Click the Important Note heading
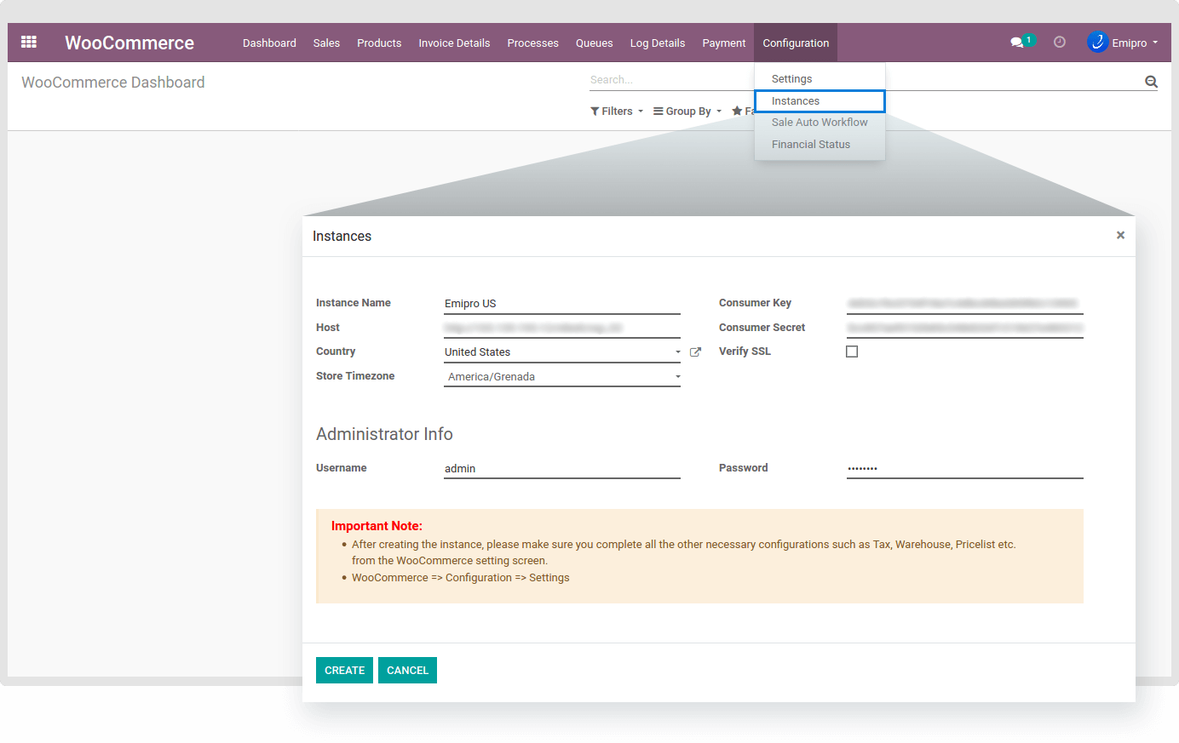This screenshot has height=743, width=1179. 377,526
